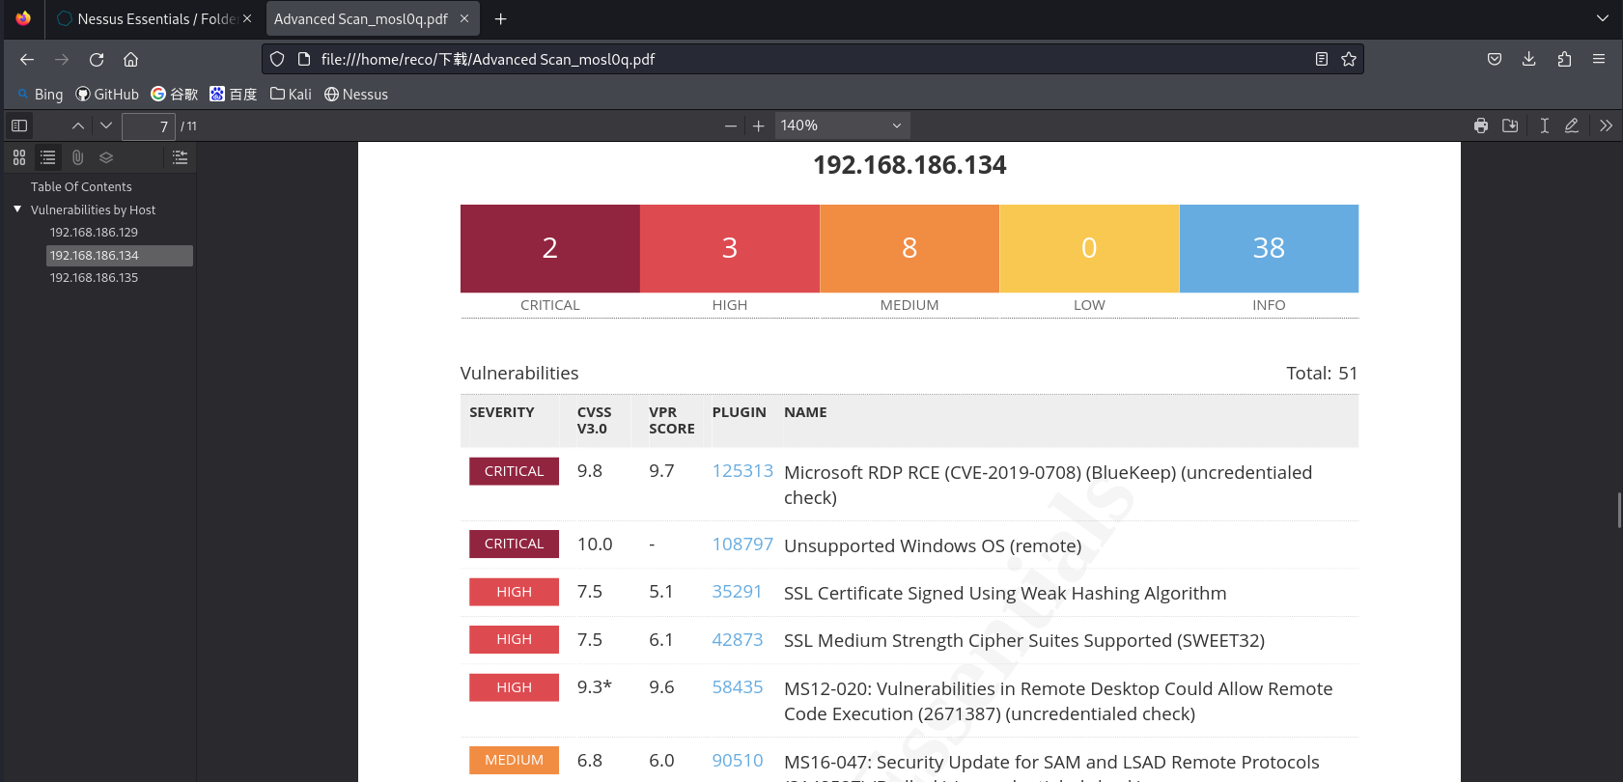This screenshot has width=1623, height=782.
Task: Open 百度 bookmark
Action: click(234, 95)
